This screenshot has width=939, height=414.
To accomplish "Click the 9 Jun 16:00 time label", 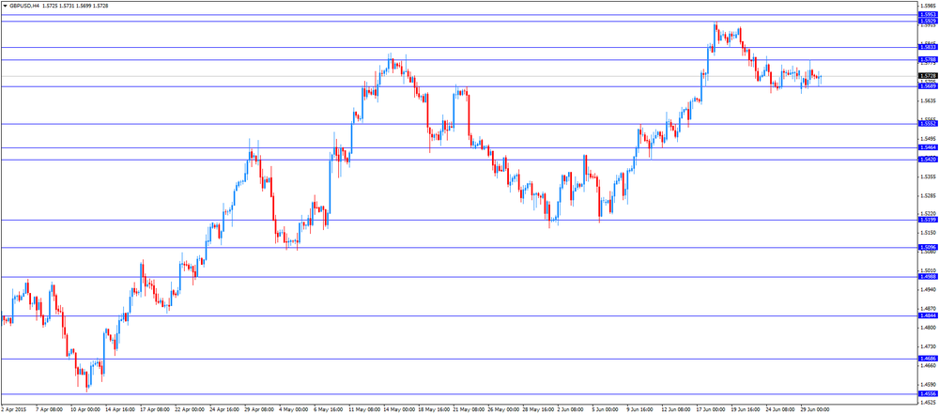I will pyautogui.click(x=639, y=409).
